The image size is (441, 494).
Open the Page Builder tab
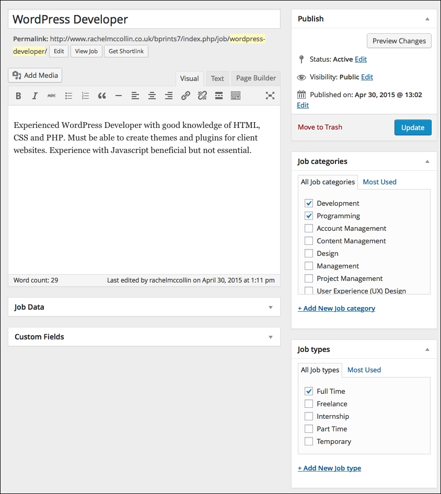point(256,78)
